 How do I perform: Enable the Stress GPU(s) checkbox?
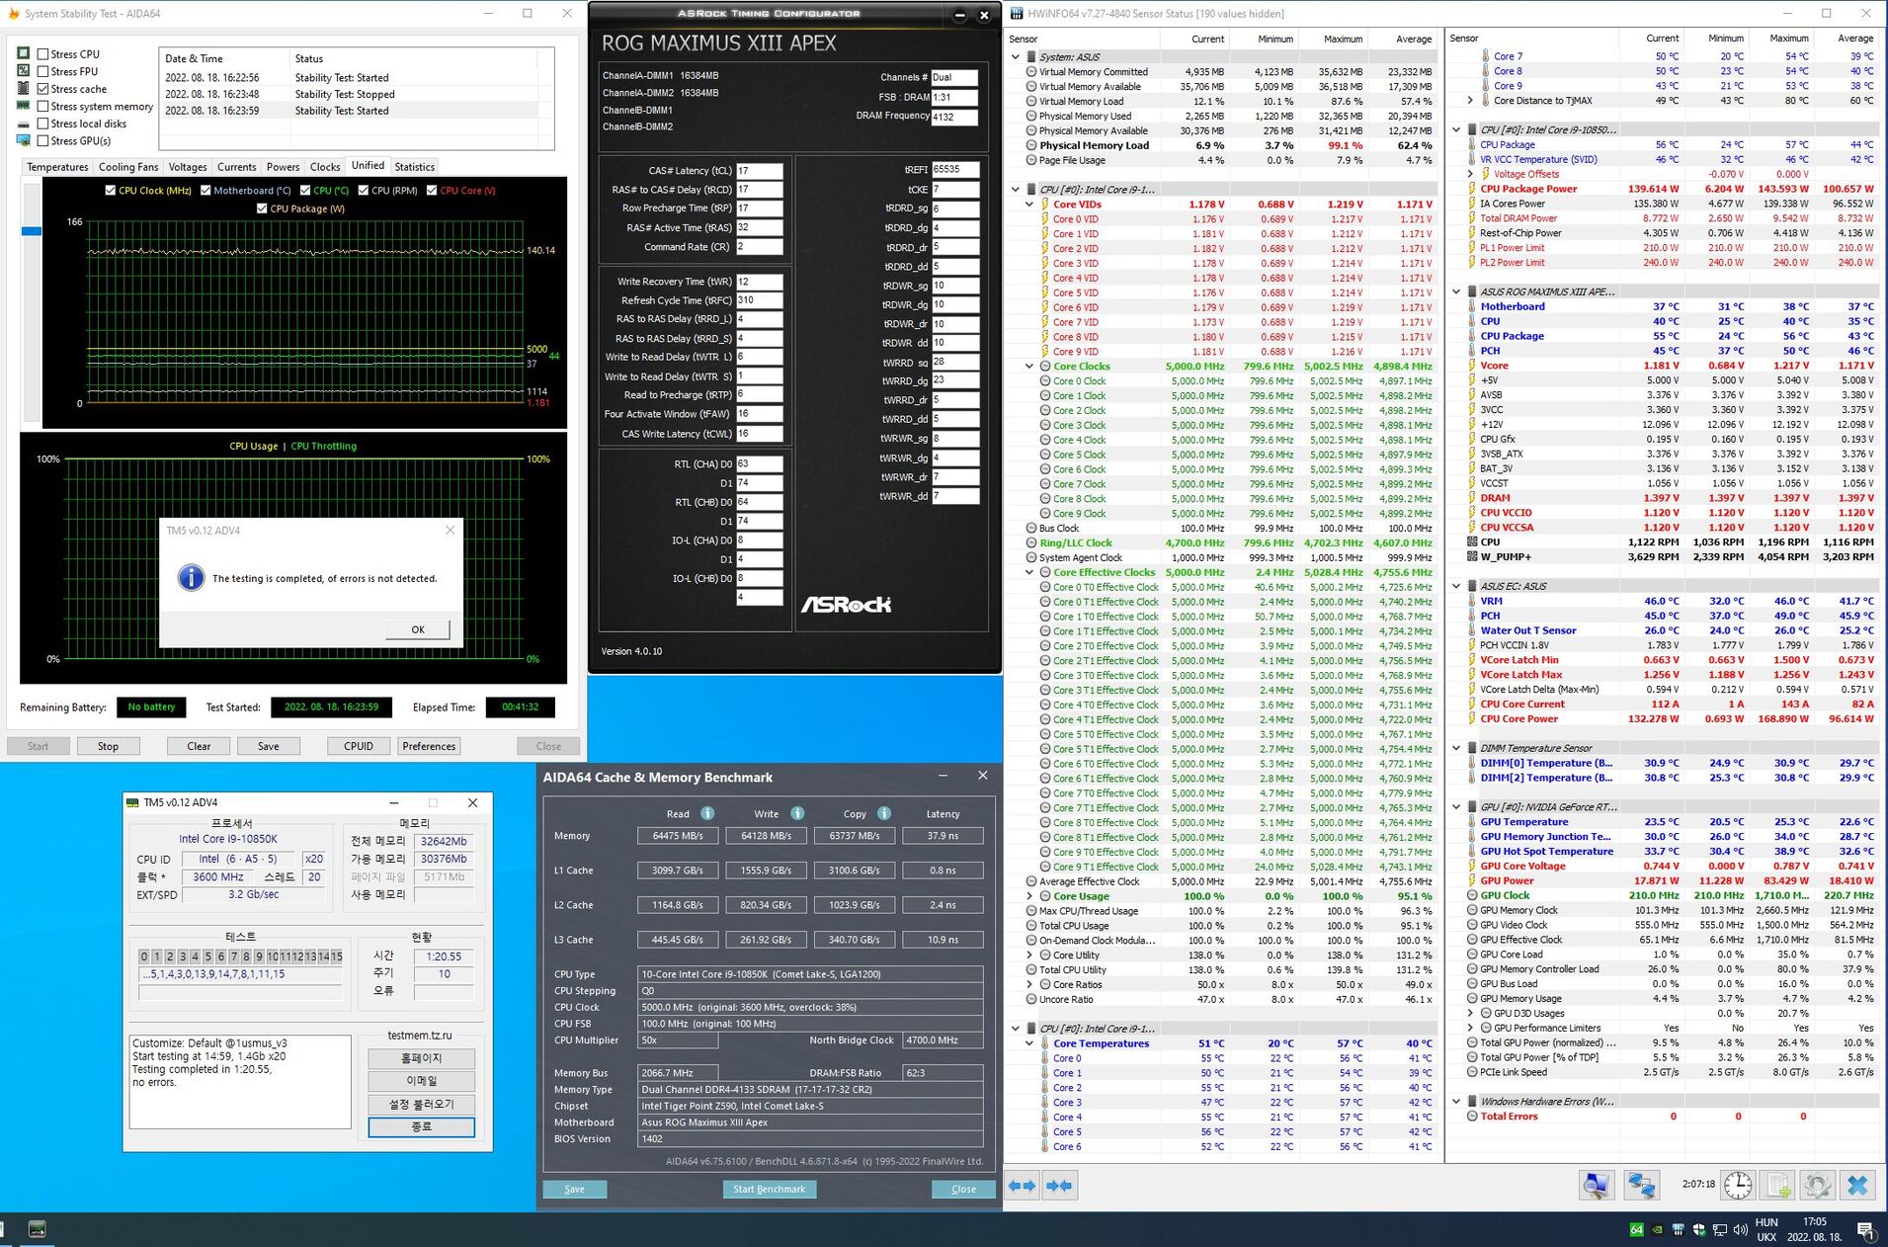point(42,140)
